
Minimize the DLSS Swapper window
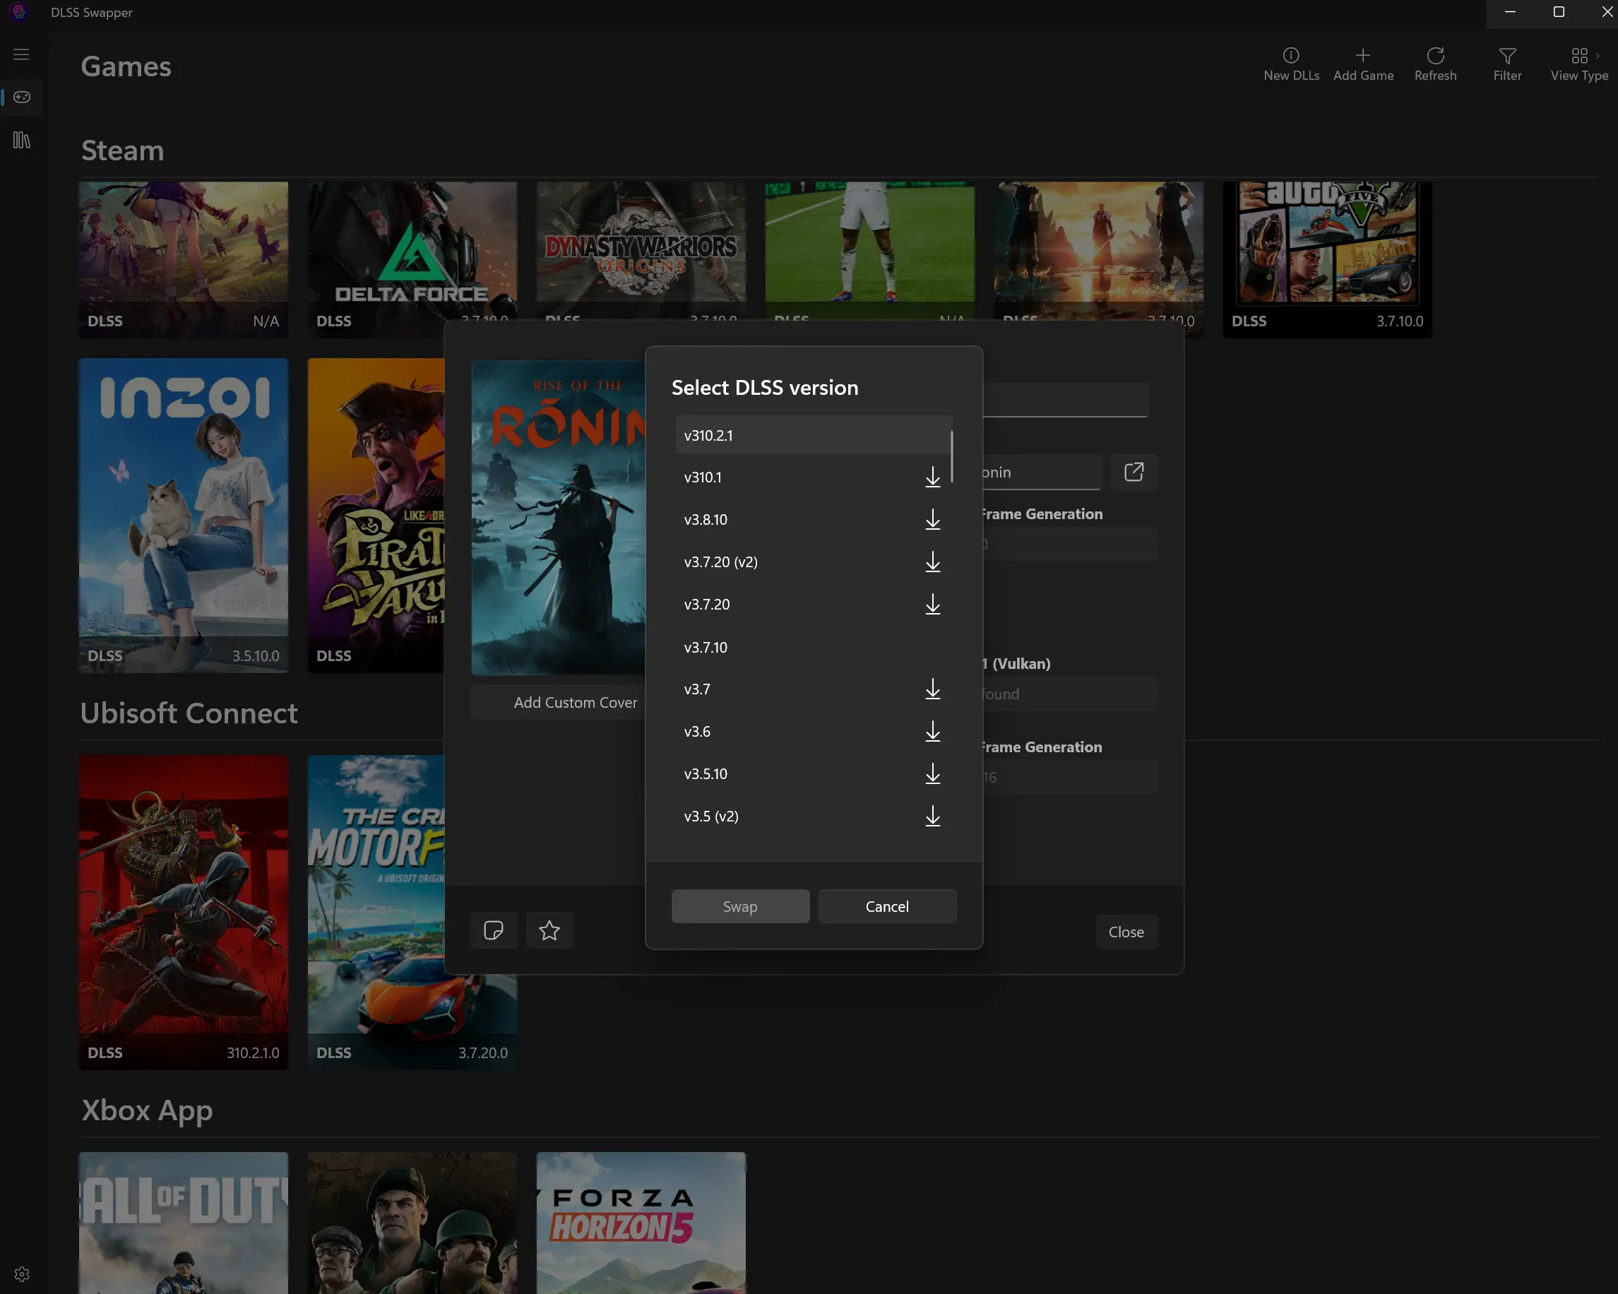tap(1510, 12)
